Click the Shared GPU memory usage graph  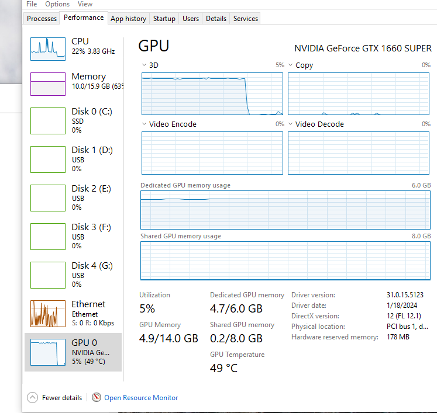[x=285, y=261]
